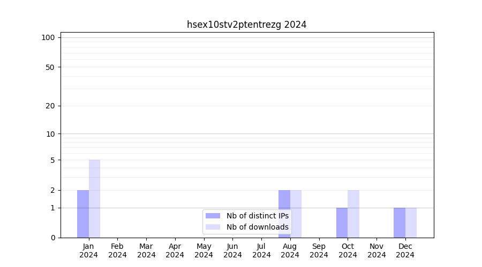Click the 'Jan 2024' x-axis label
The image size is (482, 267).
tap(89, 250)
